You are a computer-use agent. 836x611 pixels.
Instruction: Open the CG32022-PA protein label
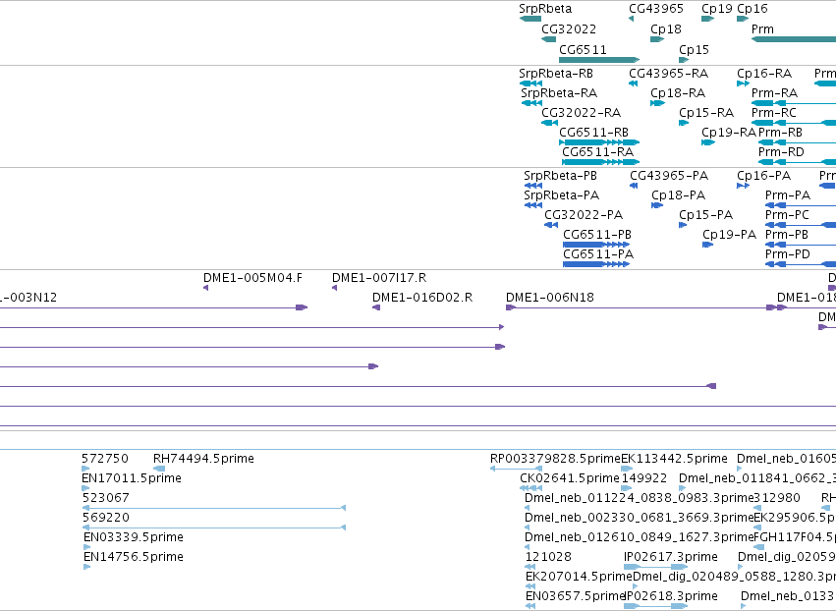click(x=584, y=215)
